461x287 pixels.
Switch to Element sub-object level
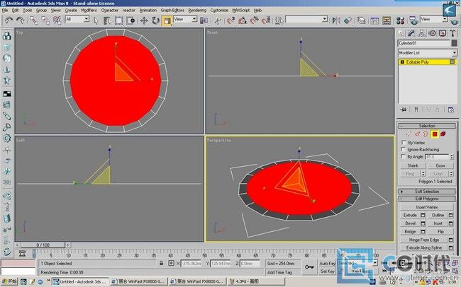pos(443,134)
